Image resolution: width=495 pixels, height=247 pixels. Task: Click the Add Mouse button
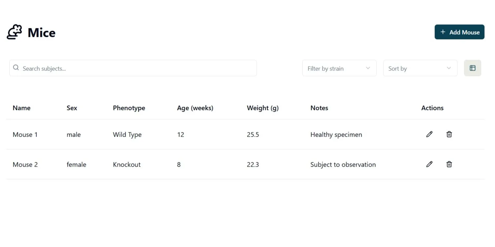pos(459,32)
